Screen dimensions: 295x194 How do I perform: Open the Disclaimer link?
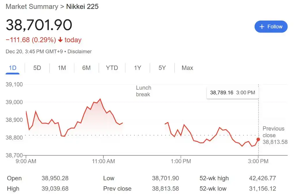pyautogui.click(x=80, y=52)
